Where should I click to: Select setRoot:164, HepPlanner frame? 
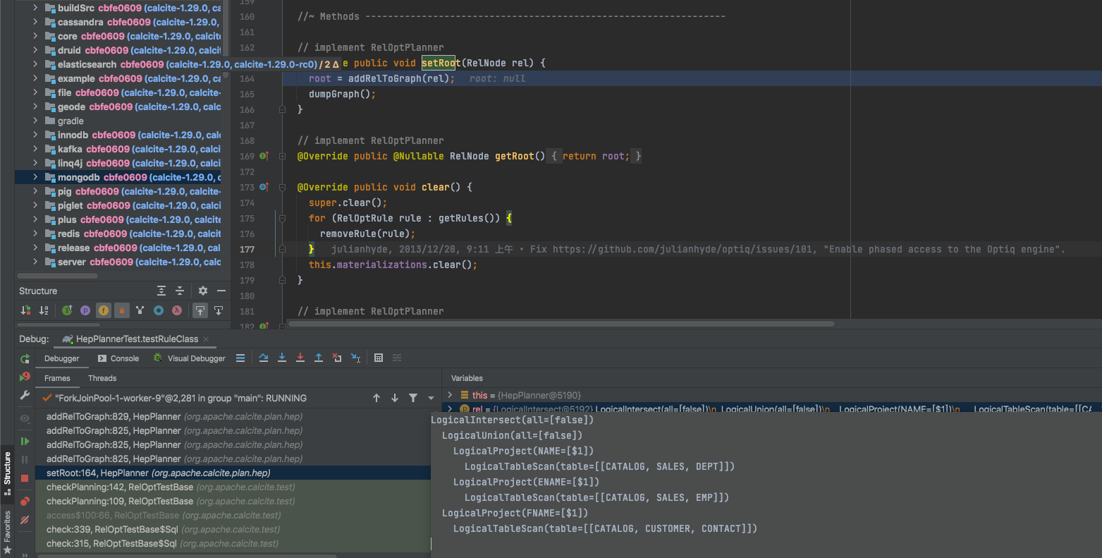coord(233,473)
